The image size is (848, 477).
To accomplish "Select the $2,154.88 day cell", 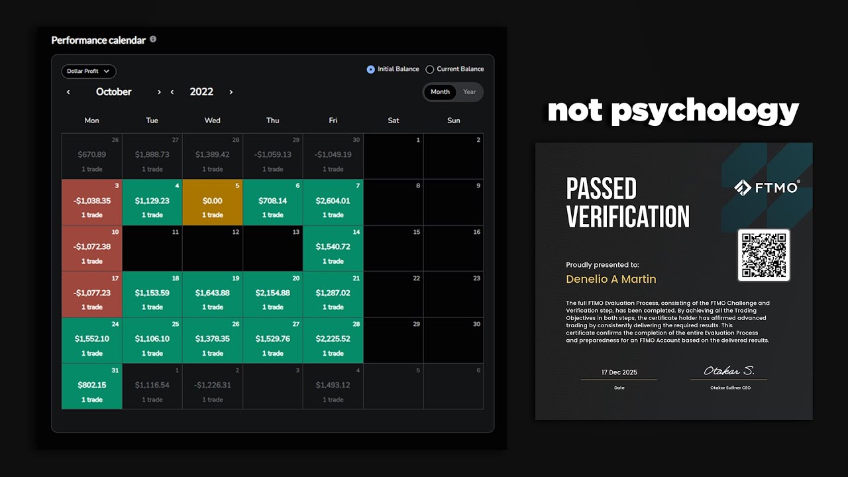I will (x=273, y=294).
